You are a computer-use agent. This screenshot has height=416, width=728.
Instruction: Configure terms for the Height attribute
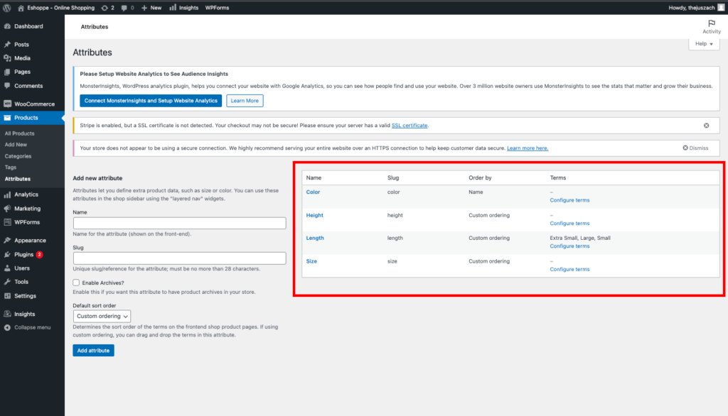[569, 224]
